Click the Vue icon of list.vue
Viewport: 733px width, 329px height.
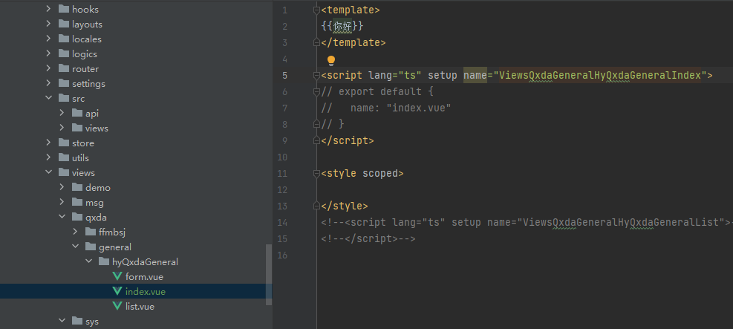click(x=117, y=306)
